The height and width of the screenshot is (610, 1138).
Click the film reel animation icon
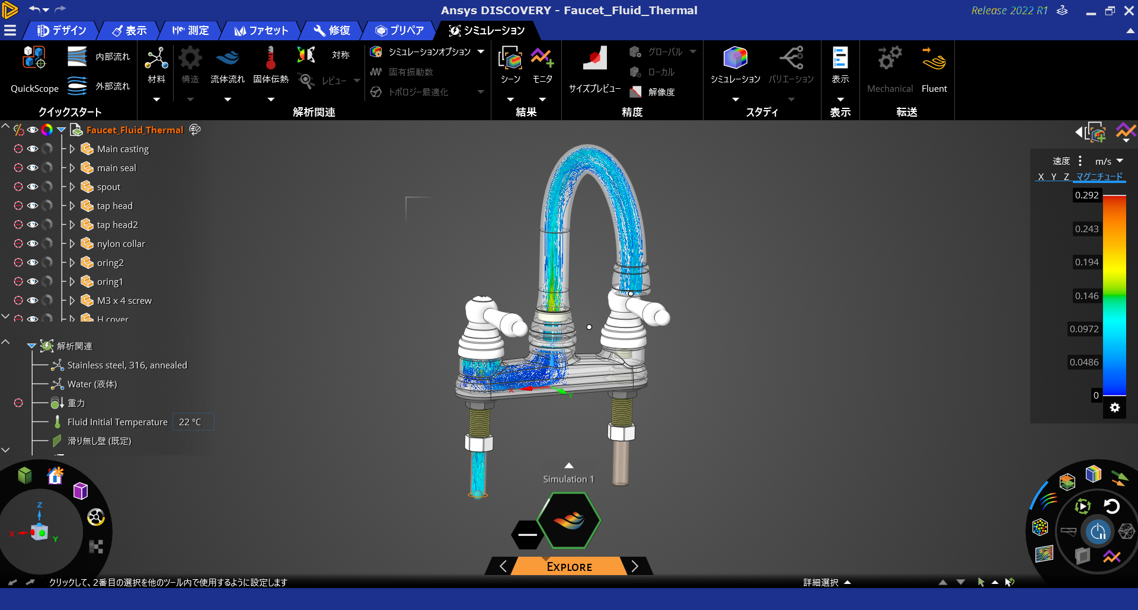[x=96, y=517]
